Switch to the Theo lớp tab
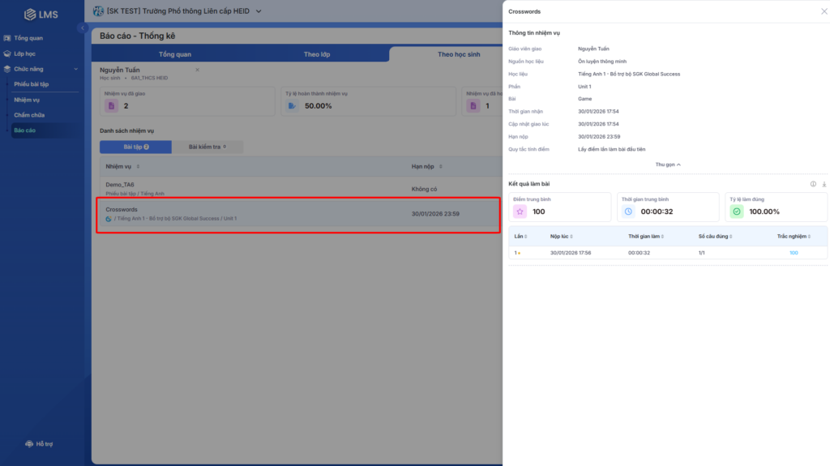 (317, 54)
